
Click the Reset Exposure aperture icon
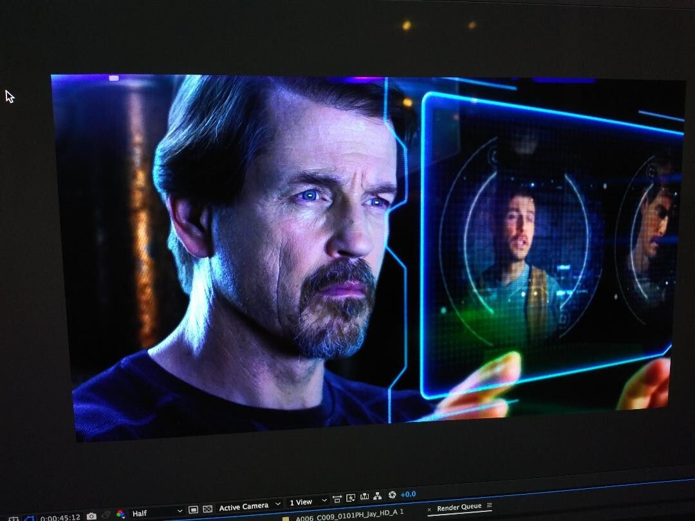tap(392, 495)
